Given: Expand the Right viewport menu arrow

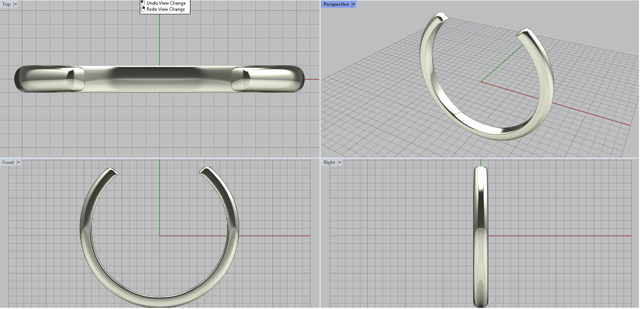Looking at the screenshot, I should click(340, 163).
